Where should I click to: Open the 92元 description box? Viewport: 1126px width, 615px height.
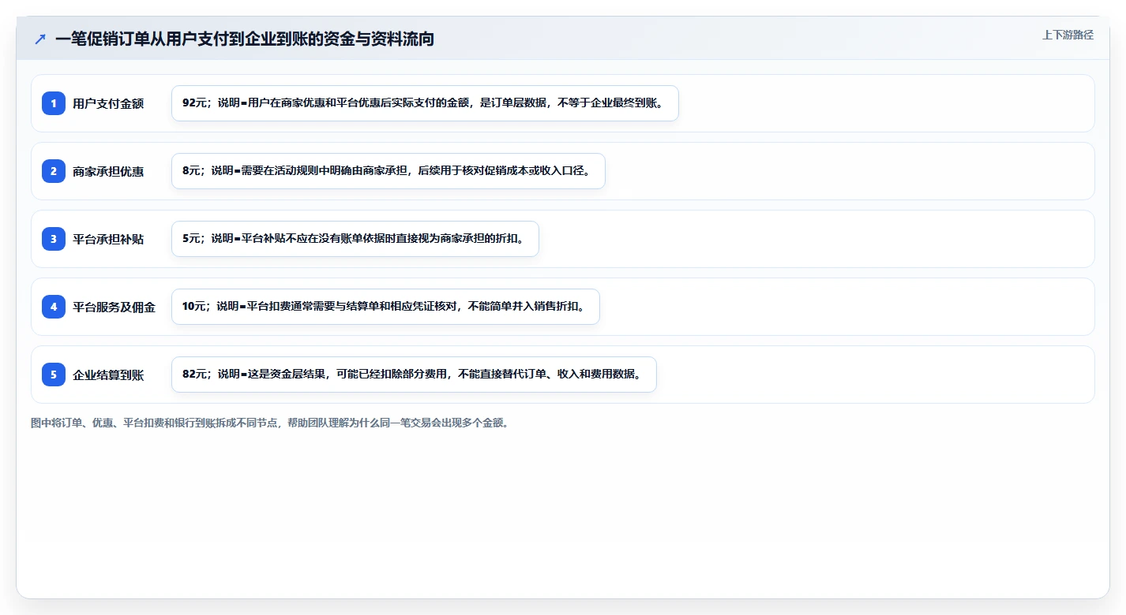coord(425,103)
